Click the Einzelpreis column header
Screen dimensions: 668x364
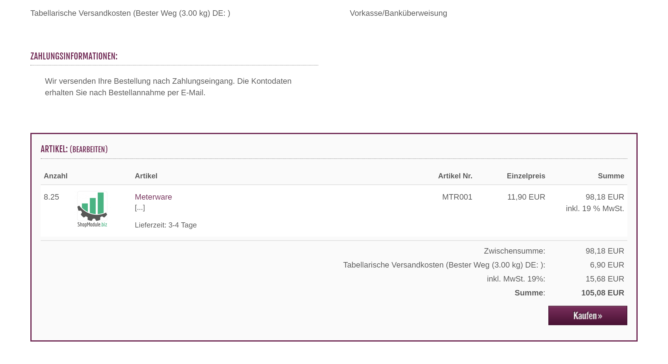coord(526,176)
